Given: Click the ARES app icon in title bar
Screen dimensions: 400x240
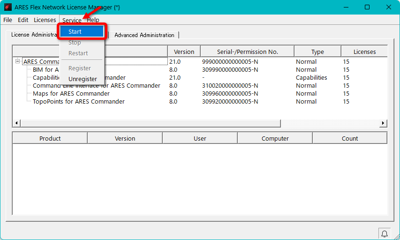Looking at the screenshot, I should tap(8, 7).
